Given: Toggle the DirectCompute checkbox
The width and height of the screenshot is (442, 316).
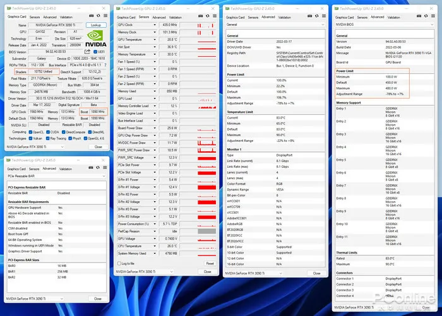Looking at the screenshot, I should point(64,132).
